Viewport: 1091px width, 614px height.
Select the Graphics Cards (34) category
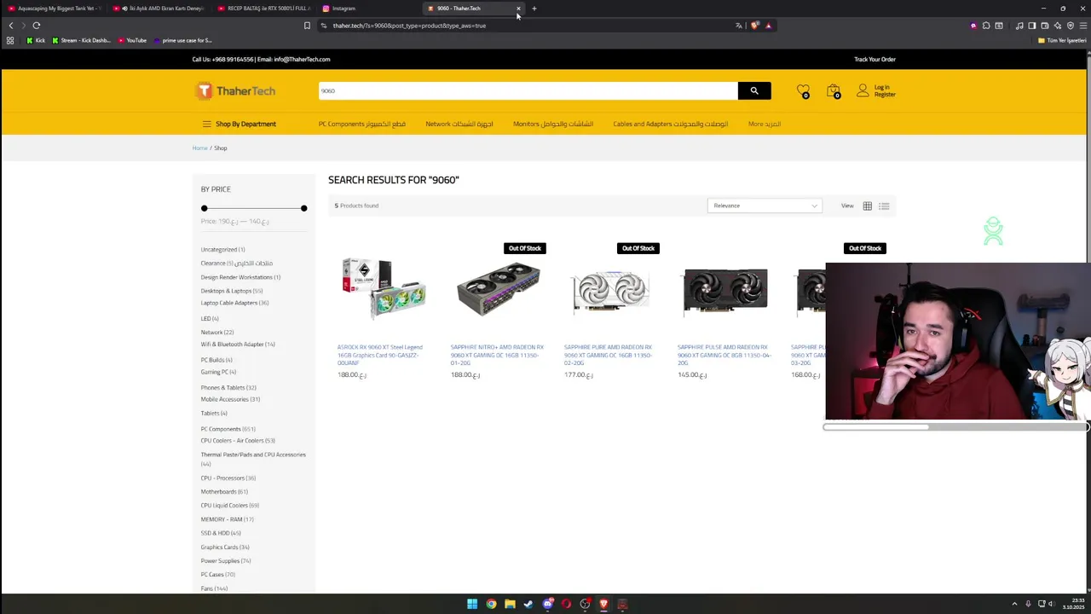[225, 547]
